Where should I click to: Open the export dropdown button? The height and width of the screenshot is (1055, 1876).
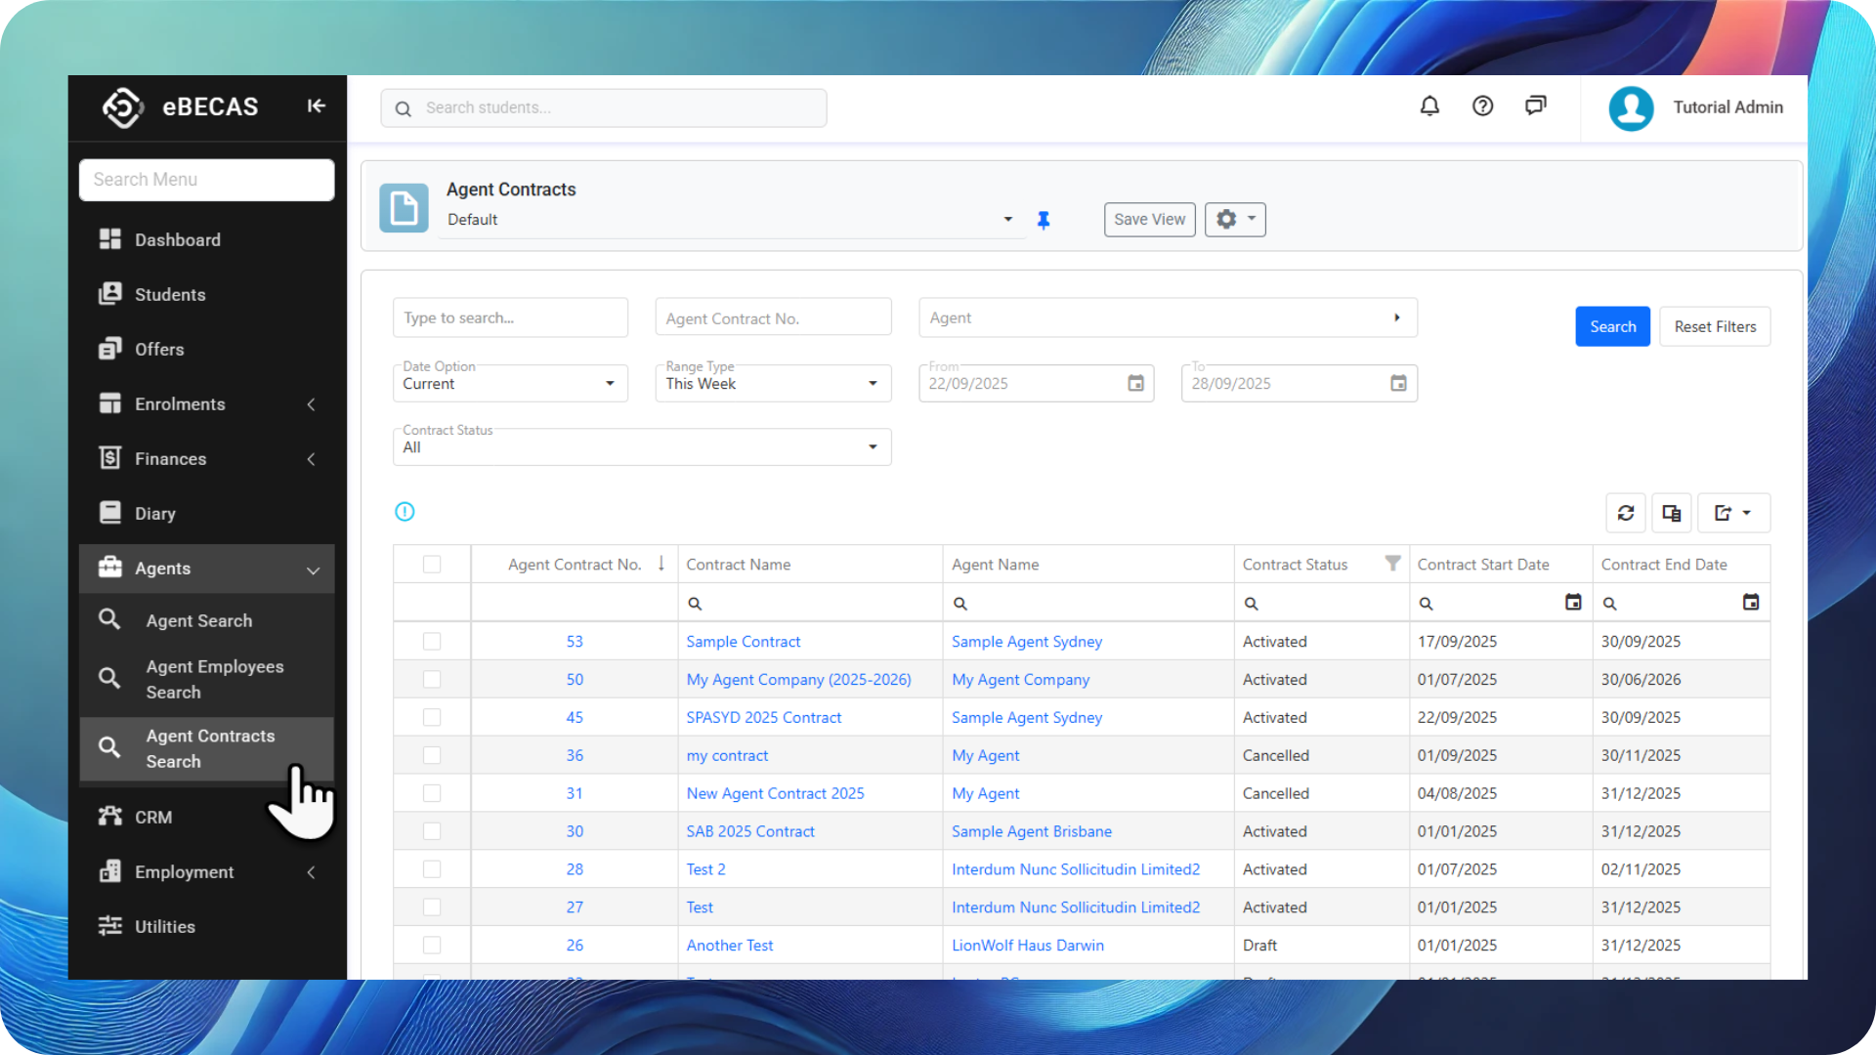click(x=1733, y=513)
